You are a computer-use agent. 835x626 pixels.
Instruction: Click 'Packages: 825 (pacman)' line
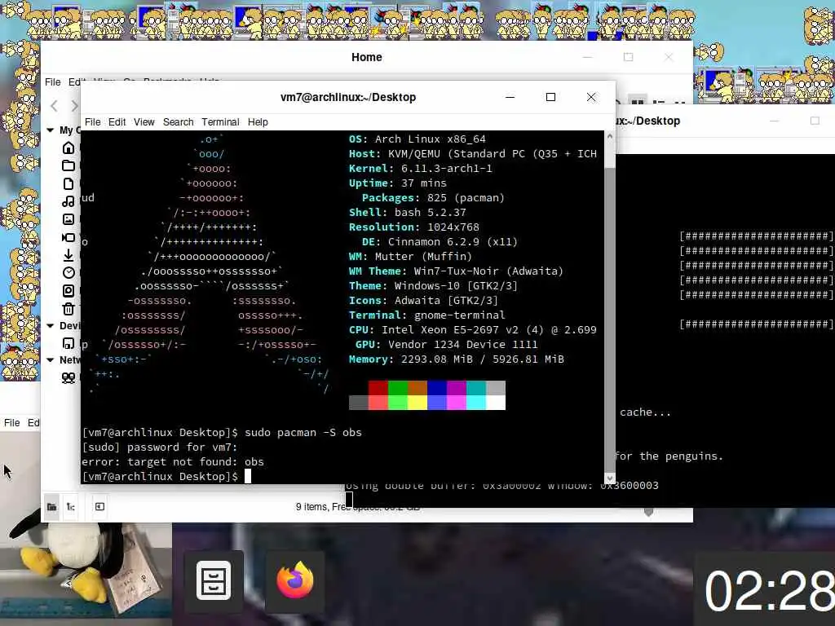(x=433, y=197)
